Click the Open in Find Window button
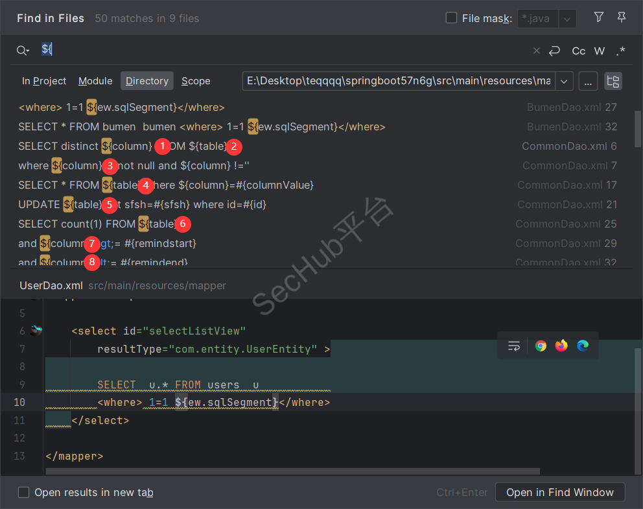The image size is (643, 509). point(559,492)
